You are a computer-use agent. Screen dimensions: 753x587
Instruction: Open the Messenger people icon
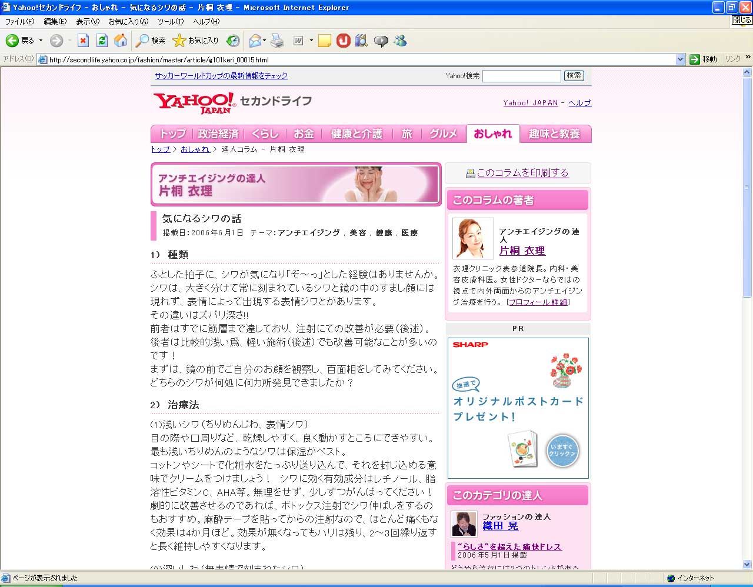(401, 41)
